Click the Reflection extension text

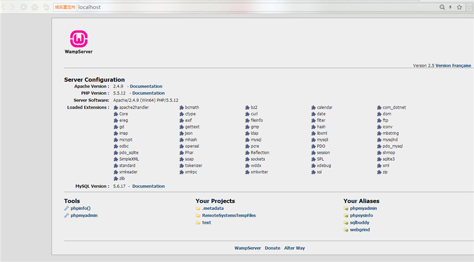(x=260, y=153)
